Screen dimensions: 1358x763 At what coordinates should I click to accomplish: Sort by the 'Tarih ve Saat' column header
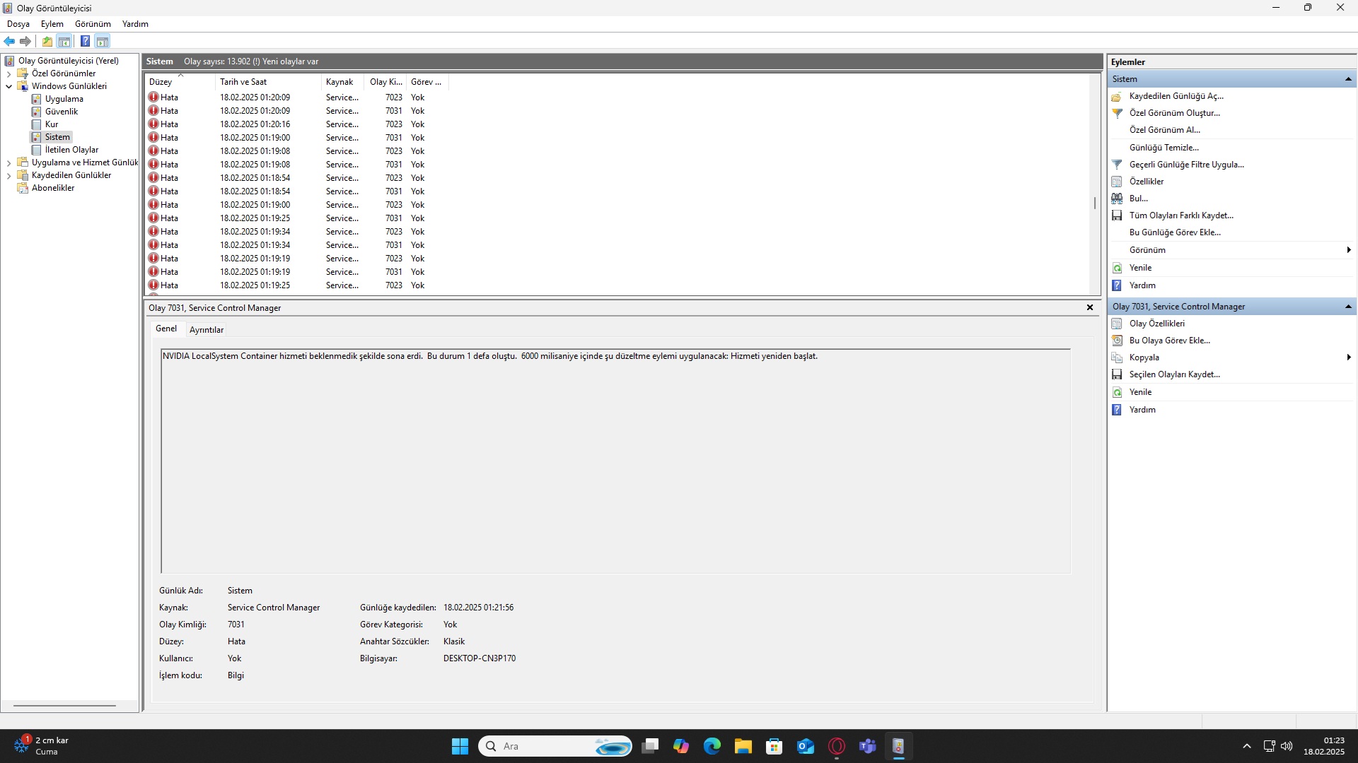243,82
